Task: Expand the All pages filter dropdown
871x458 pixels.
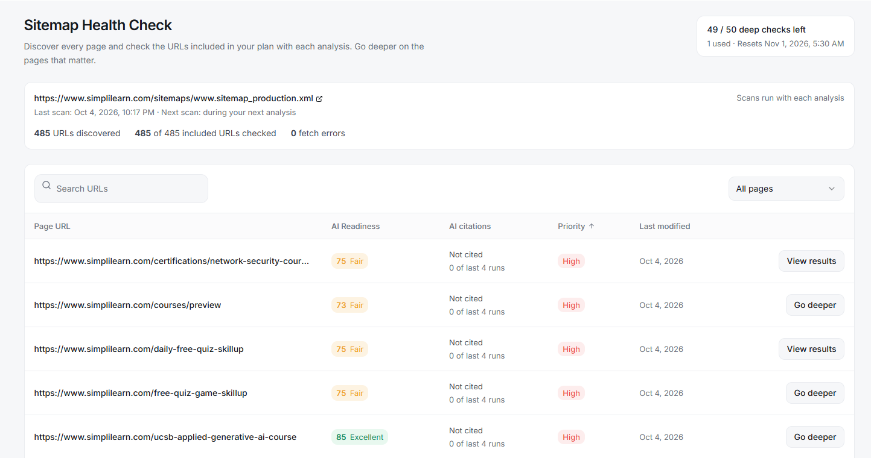Action: click(786, 189)
